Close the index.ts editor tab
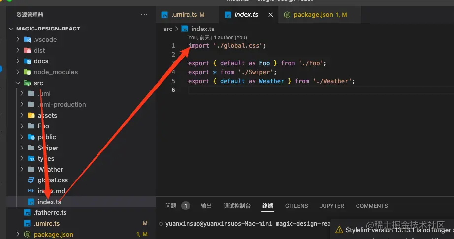The height and width of the screenshot is (239, 454). [271, 15]
